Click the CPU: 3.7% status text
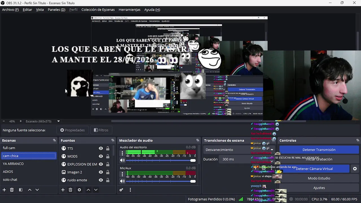 click(319, 199)
